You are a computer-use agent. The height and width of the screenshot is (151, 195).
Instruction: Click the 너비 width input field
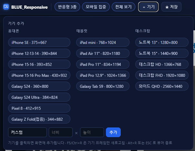(61, 132)
